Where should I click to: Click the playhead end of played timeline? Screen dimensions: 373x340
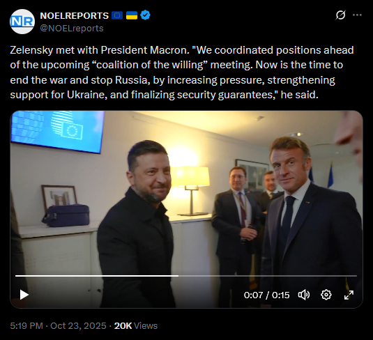coord(178,276)
